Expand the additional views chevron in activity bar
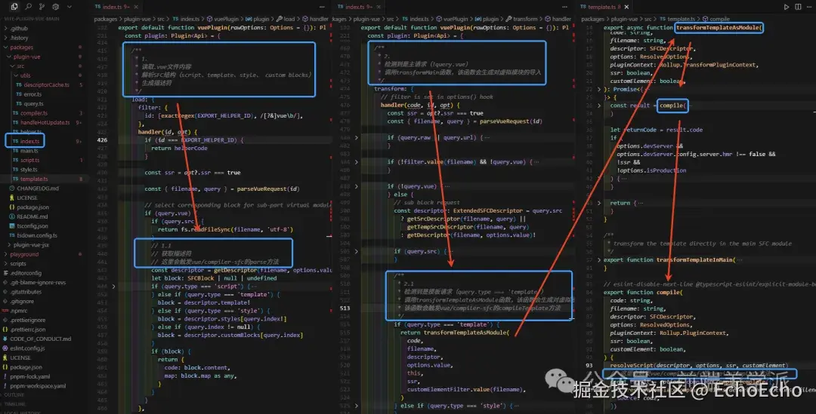This screenshot has height=414, width=816. (70, 7)
